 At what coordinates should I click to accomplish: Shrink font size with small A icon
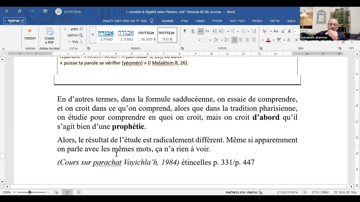tap(283, 31)
